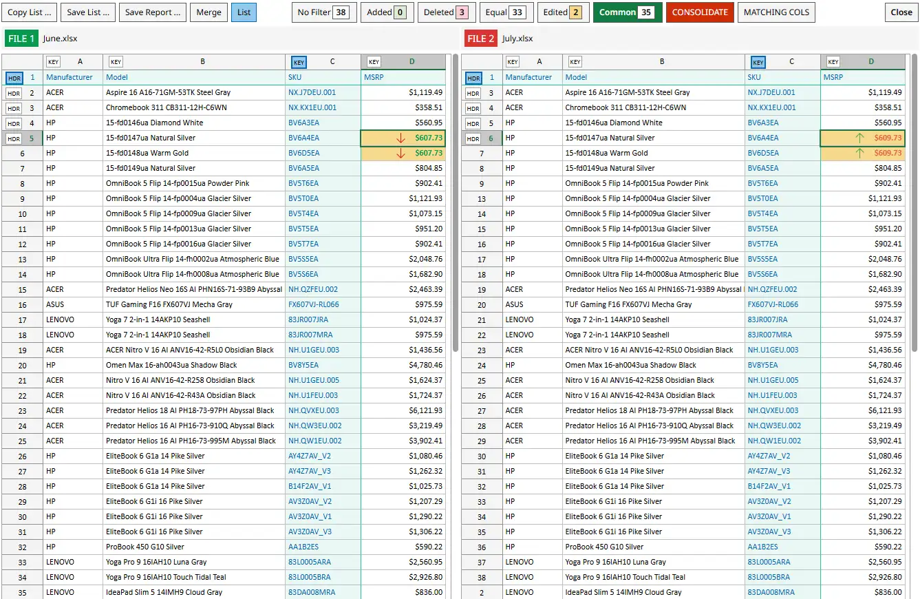Click File 1 vertical scrollbar
Image resolution: width=920 pixels, height=599 pixels.
coord(455,203)
